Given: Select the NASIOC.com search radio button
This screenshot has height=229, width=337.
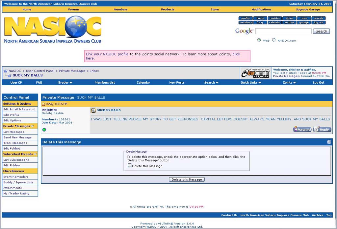Looking at the screenshot, I should pos(273,40).
